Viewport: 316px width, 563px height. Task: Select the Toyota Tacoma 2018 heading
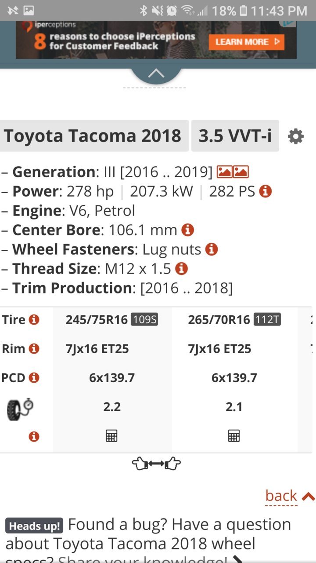point(93,136)
